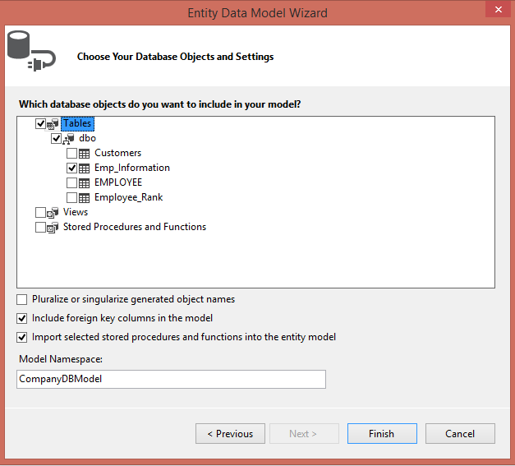The width and height of the screenshot is (515, 466).
Task: Click the Customers table icon
Action: click(84, 153)
